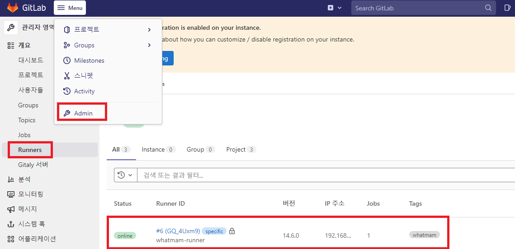Click the Tags column header

(416, 204)
